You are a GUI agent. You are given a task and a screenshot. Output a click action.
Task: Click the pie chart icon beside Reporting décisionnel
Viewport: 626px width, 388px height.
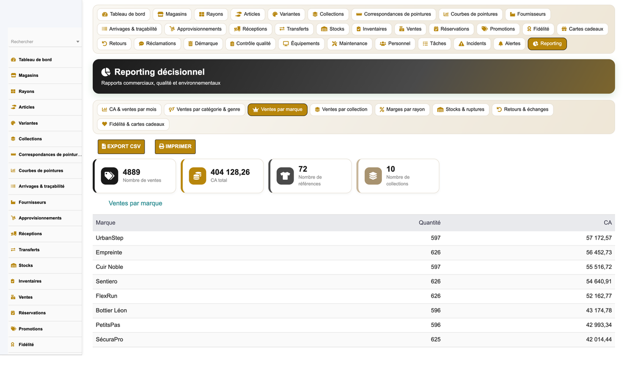[x=106, y=72]
